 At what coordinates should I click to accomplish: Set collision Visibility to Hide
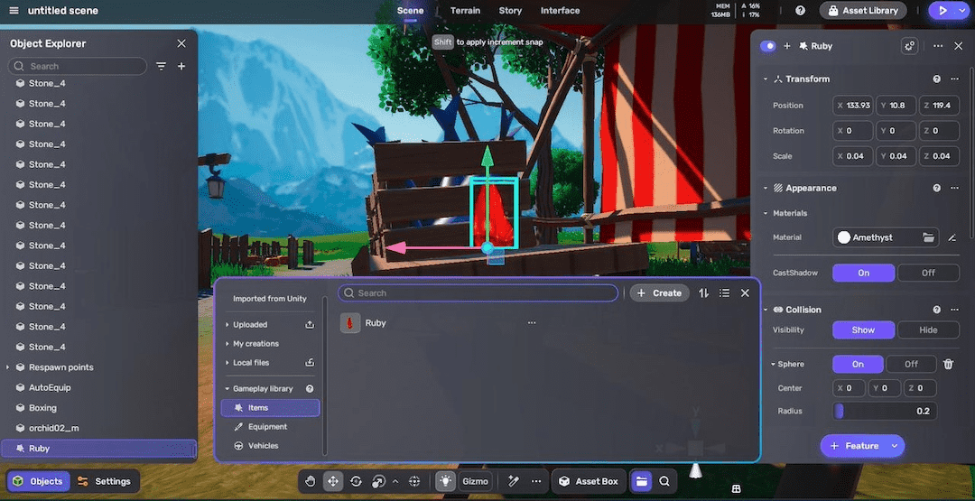(928, 329)
